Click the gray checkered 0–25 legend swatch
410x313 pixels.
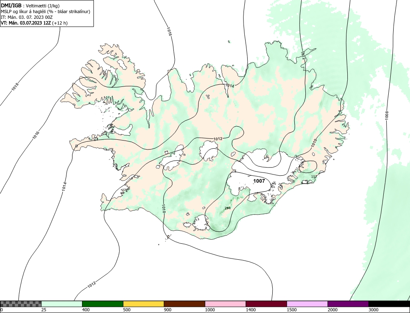[20, 304]
